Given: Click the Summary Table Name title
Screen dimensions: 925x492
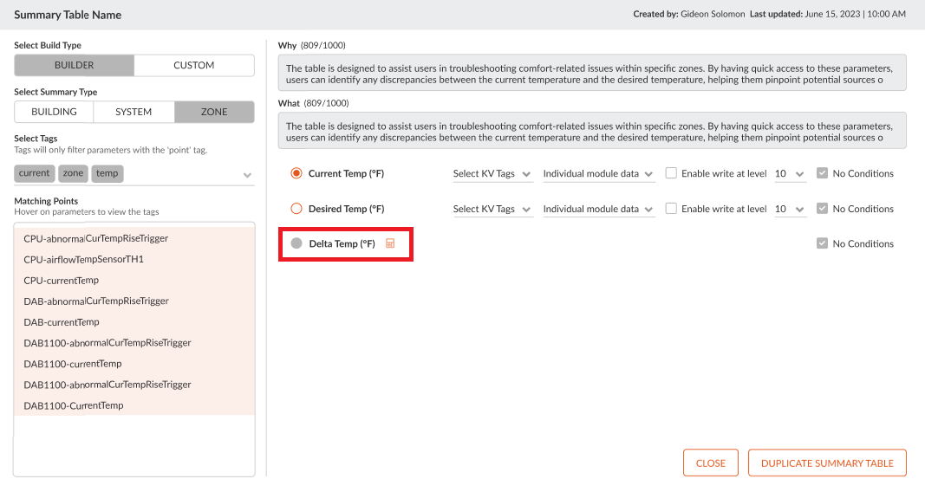Looking at the screenshot, I should (68, 16).
